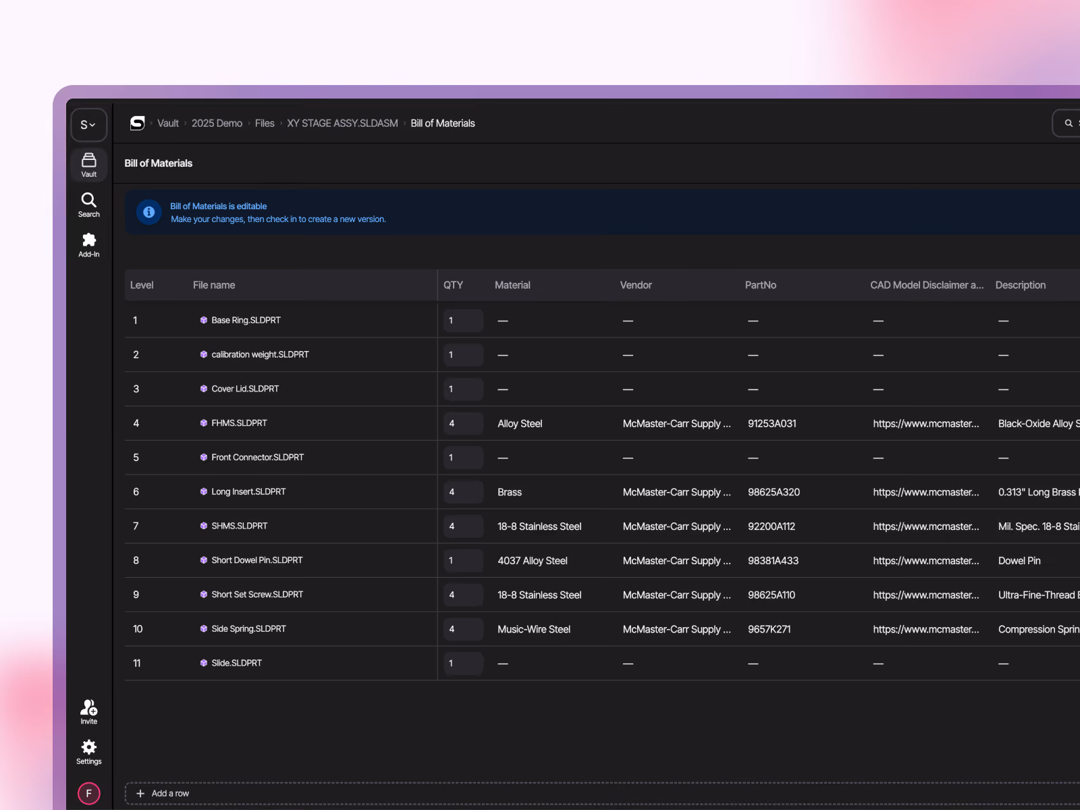Click Cover Lid.SLDPRT part icon
This screenshot has height=810, width=1080.
click(x=204, y=389)
